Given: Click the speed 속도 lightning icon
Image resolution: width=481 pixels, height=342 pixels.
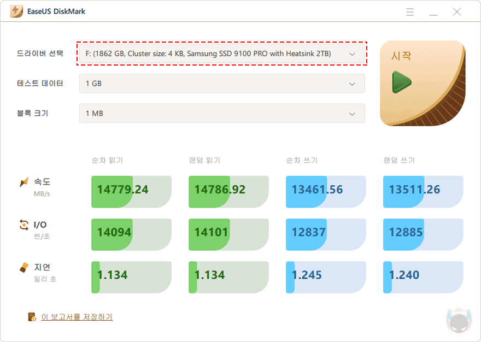Looking at the screenshot, I should [24, 182].
